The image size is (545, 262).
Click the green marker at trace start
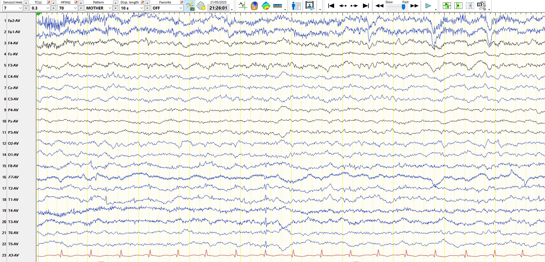[x=39, y=14]
